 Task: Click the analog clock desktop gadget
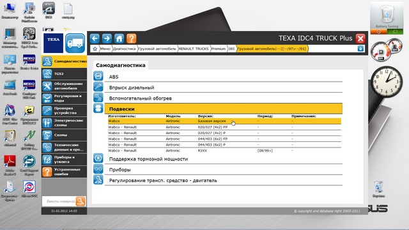(x=387, y=82)
